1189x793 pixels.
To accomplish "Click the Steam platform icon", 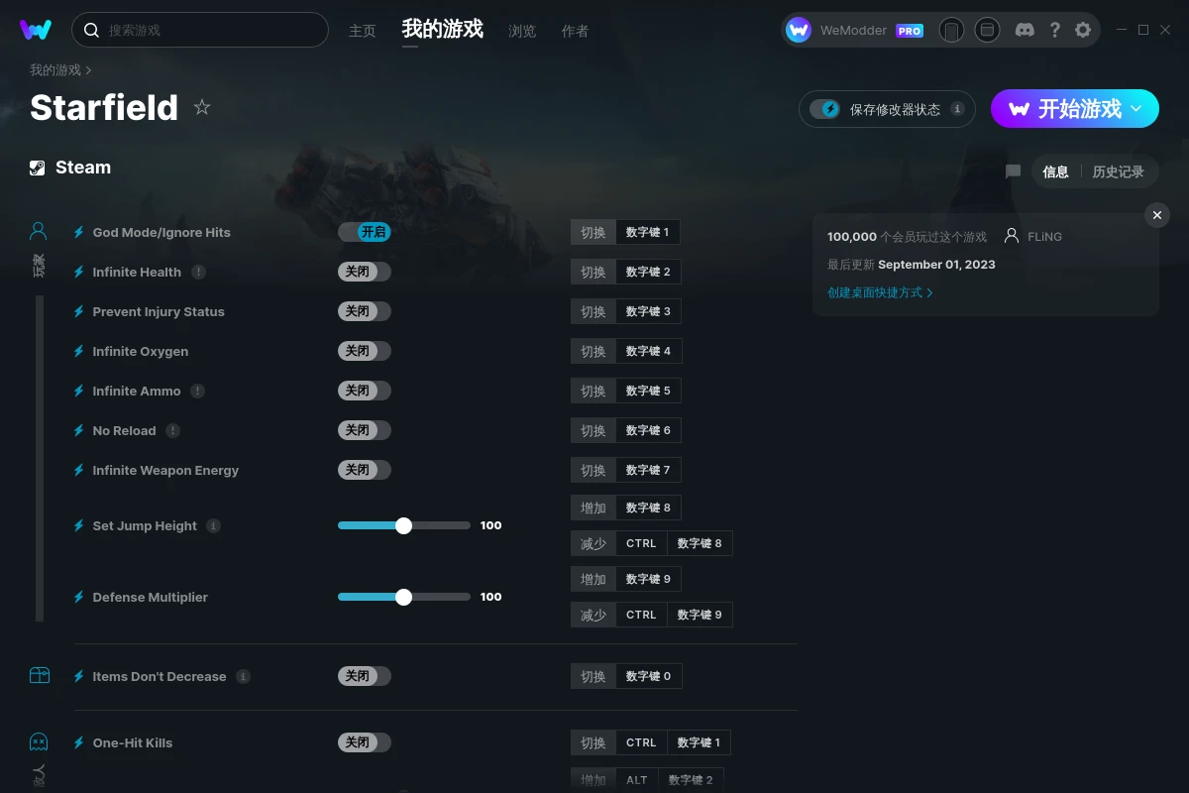I will tap(37, 168).
